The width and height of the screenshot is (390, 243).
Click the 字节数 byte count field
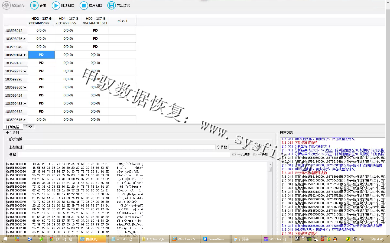point(238,147)
